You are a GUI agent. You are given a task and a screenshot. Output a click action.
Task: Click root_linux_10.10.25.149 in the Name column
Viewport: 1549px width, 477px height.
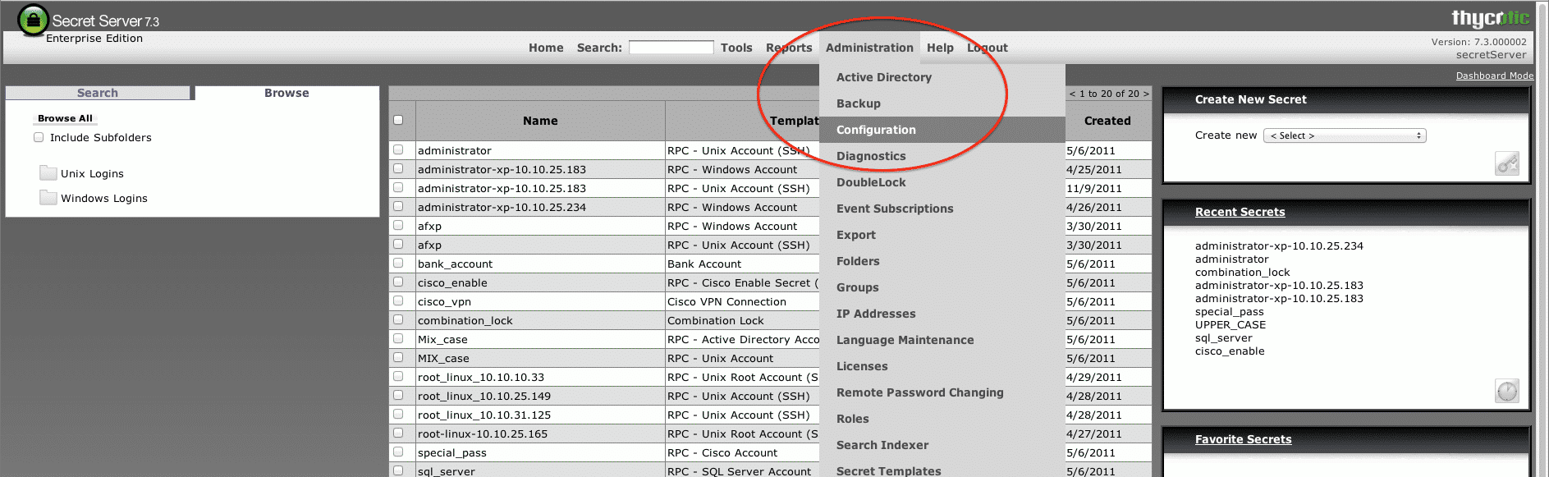(483, 396)
